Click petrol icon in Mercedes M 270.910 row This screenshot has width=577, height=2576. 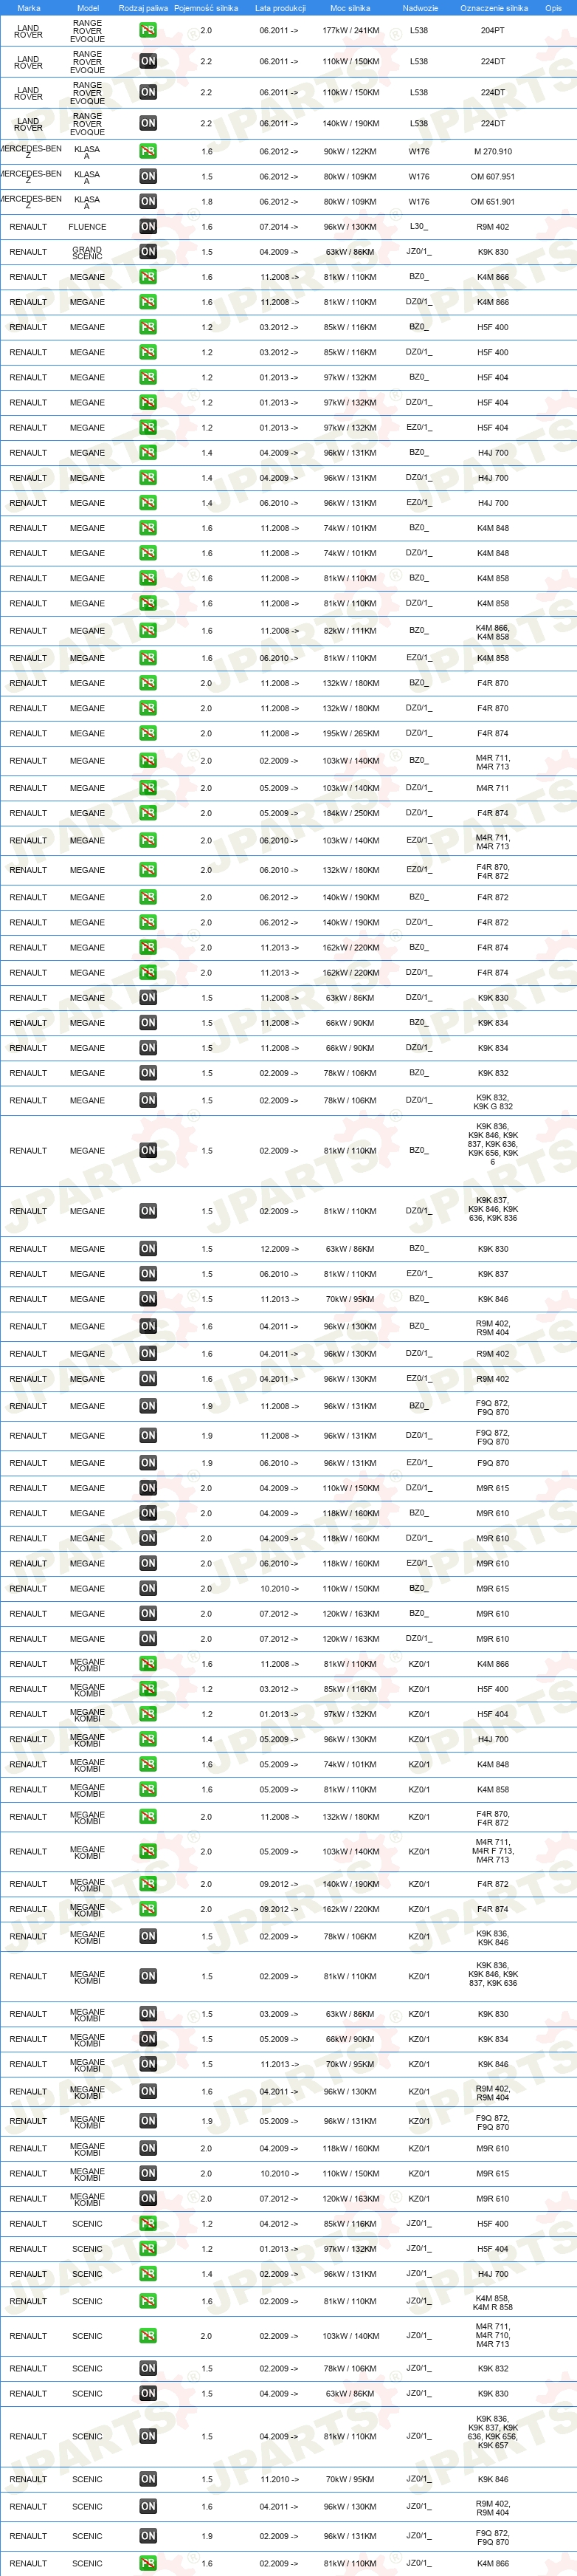pos(148,152)
